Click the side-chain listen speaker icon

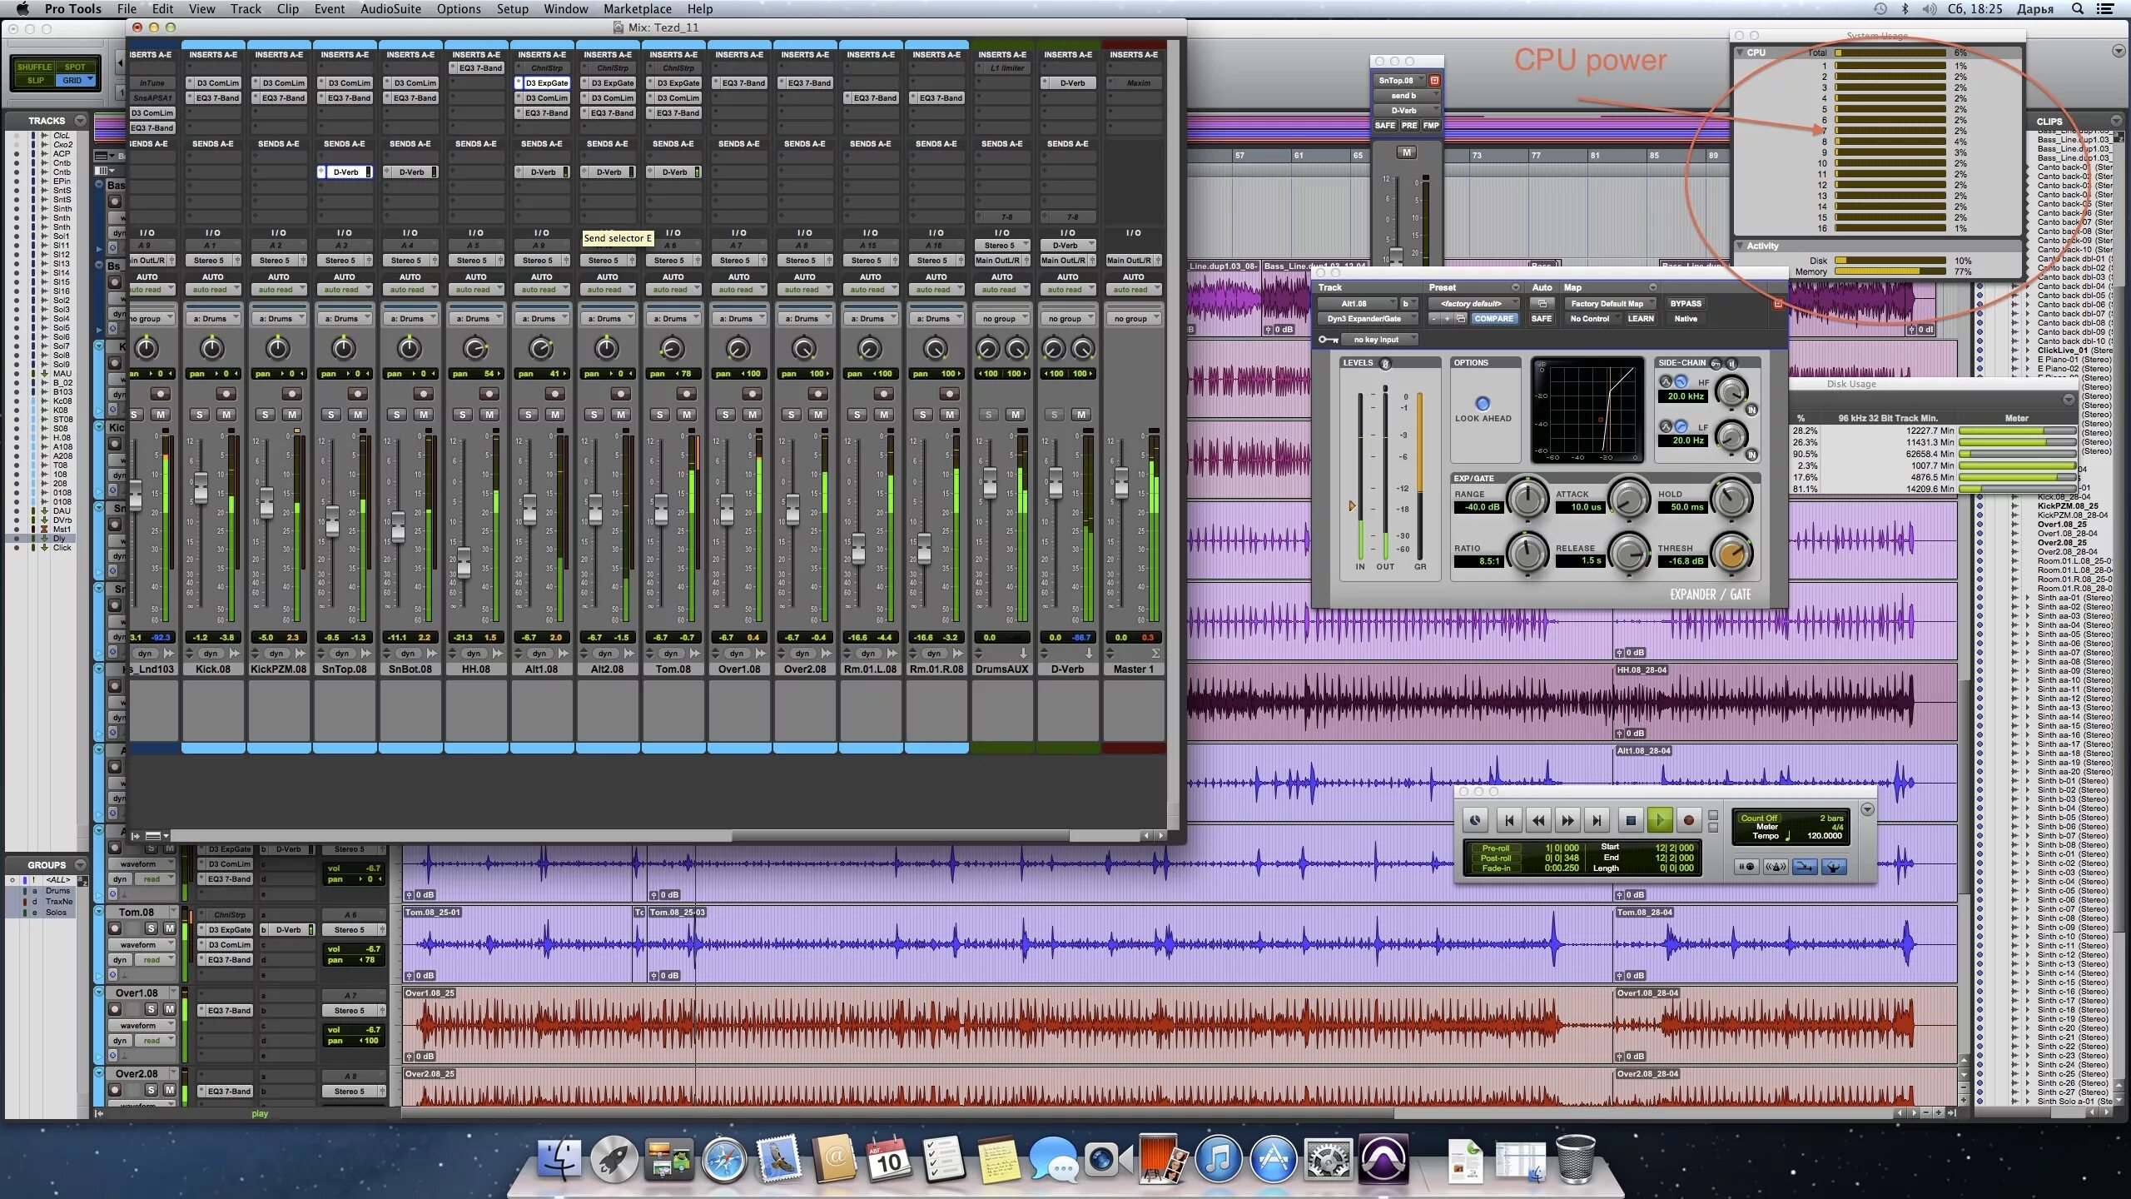1732,364
